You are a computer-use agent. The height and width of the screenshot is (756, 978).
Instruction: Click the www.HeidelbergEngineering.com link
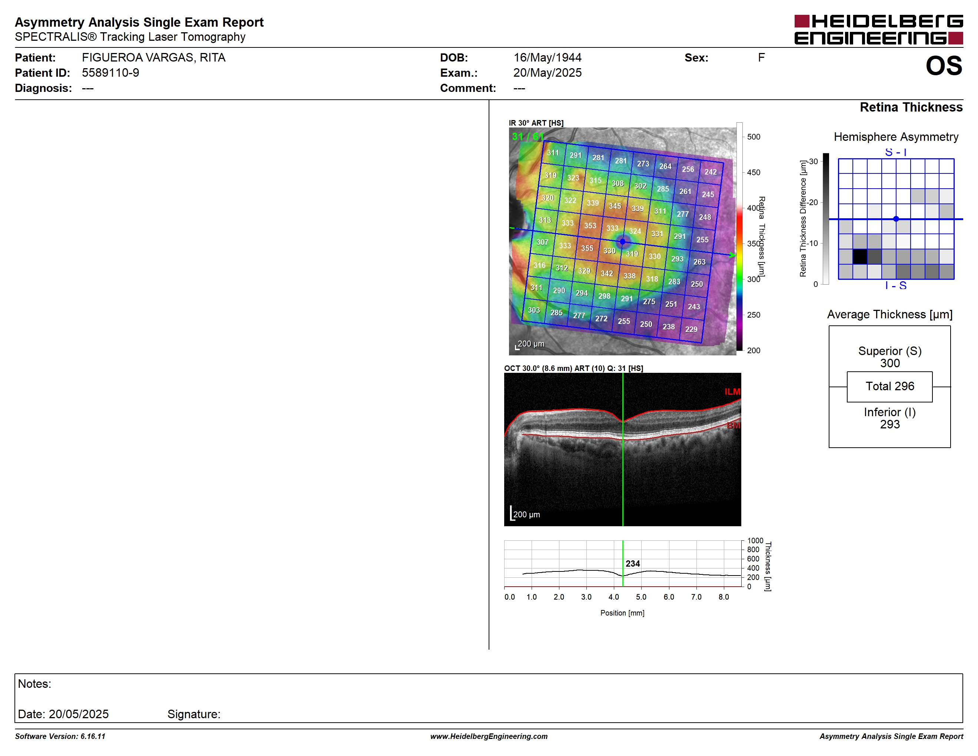pos(489,736)
